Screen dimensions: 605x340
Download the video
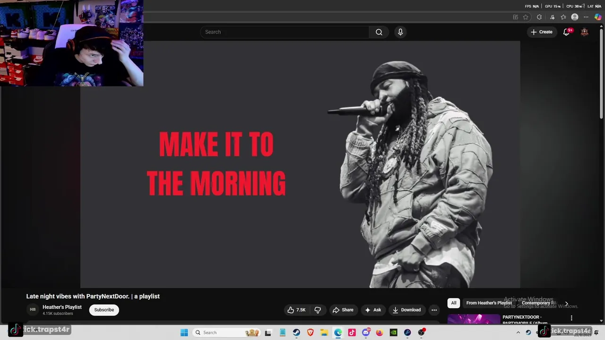[406, 310]
